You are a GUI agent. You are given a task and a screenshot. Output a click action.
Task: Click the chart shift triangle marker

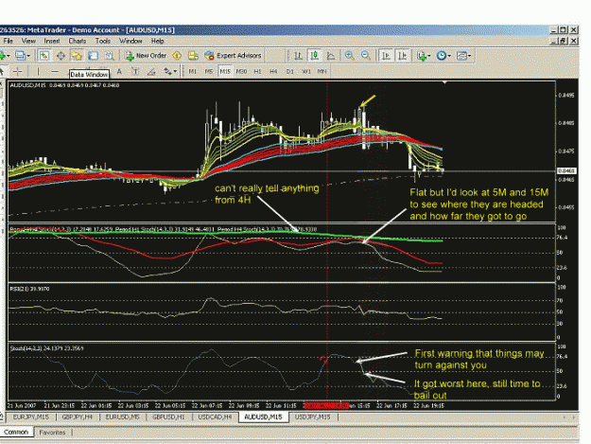[444, 81]
